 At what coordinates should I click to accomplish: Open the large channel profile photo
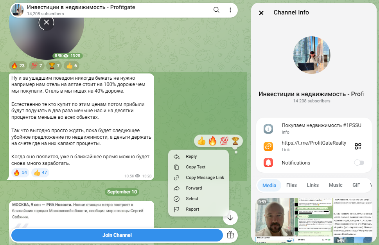click(x=312, y=55)
